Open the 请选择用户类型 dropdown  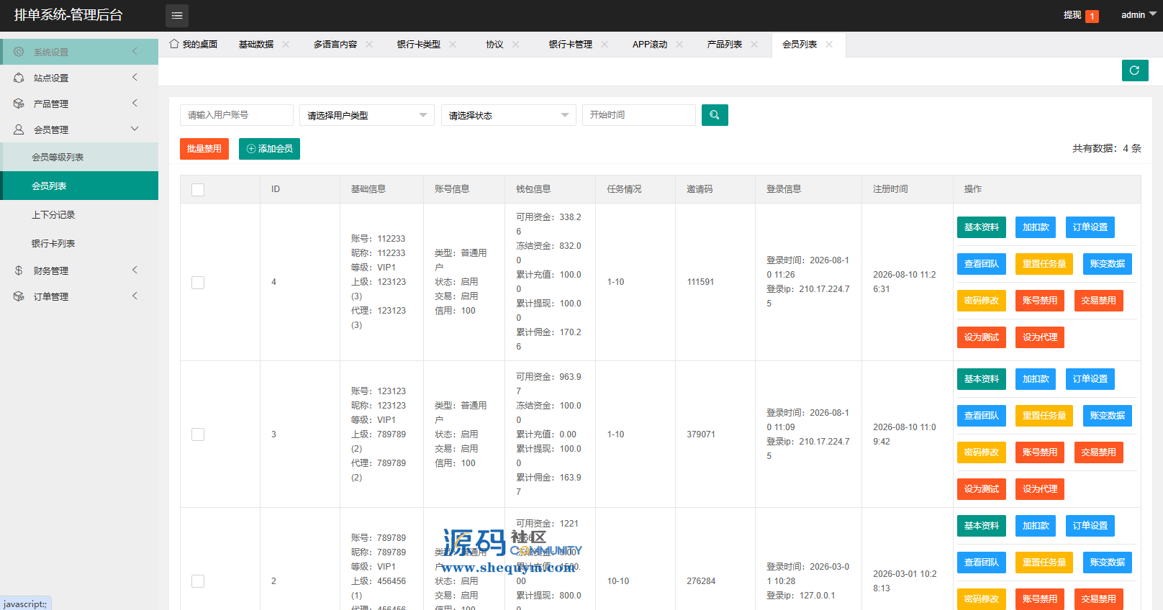tap(366, 115)
